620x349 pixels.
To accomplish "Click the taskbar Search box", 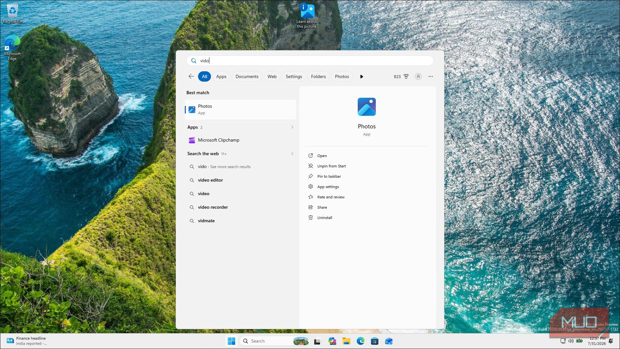I will point(275,341).
